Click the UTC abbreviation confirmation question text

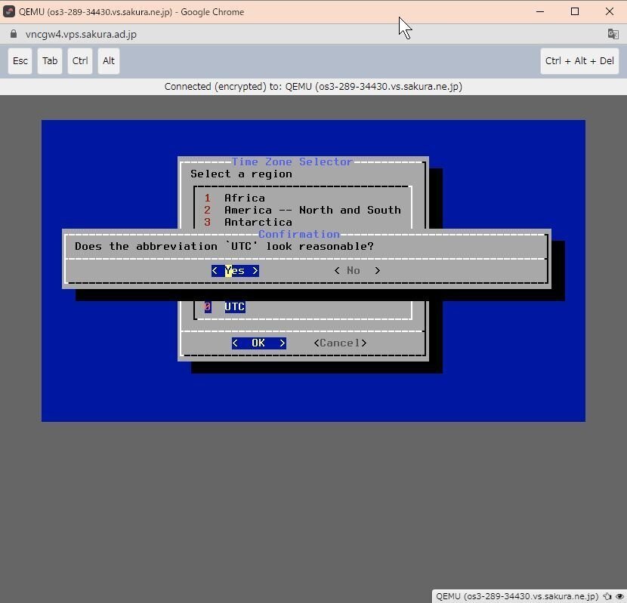[x=224, y=247]
